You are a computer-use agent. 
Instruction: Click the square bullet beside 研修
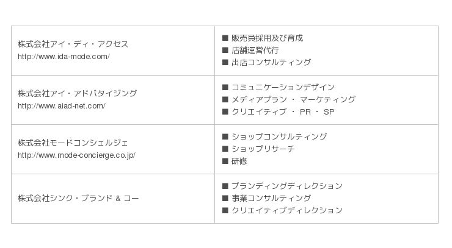coord(225,161)
